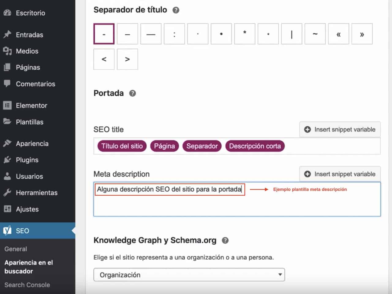Focus the Meta description text field

tap(237, 199)
